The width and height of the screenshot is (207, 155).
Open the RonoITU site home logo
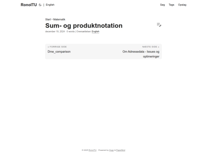pyautogui.click(x=29, y=5)
